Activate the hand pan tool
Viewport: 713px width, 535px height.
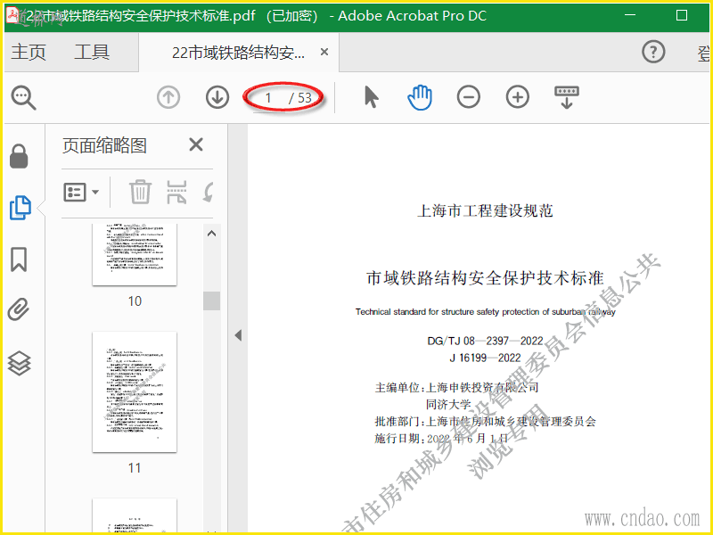419,97
